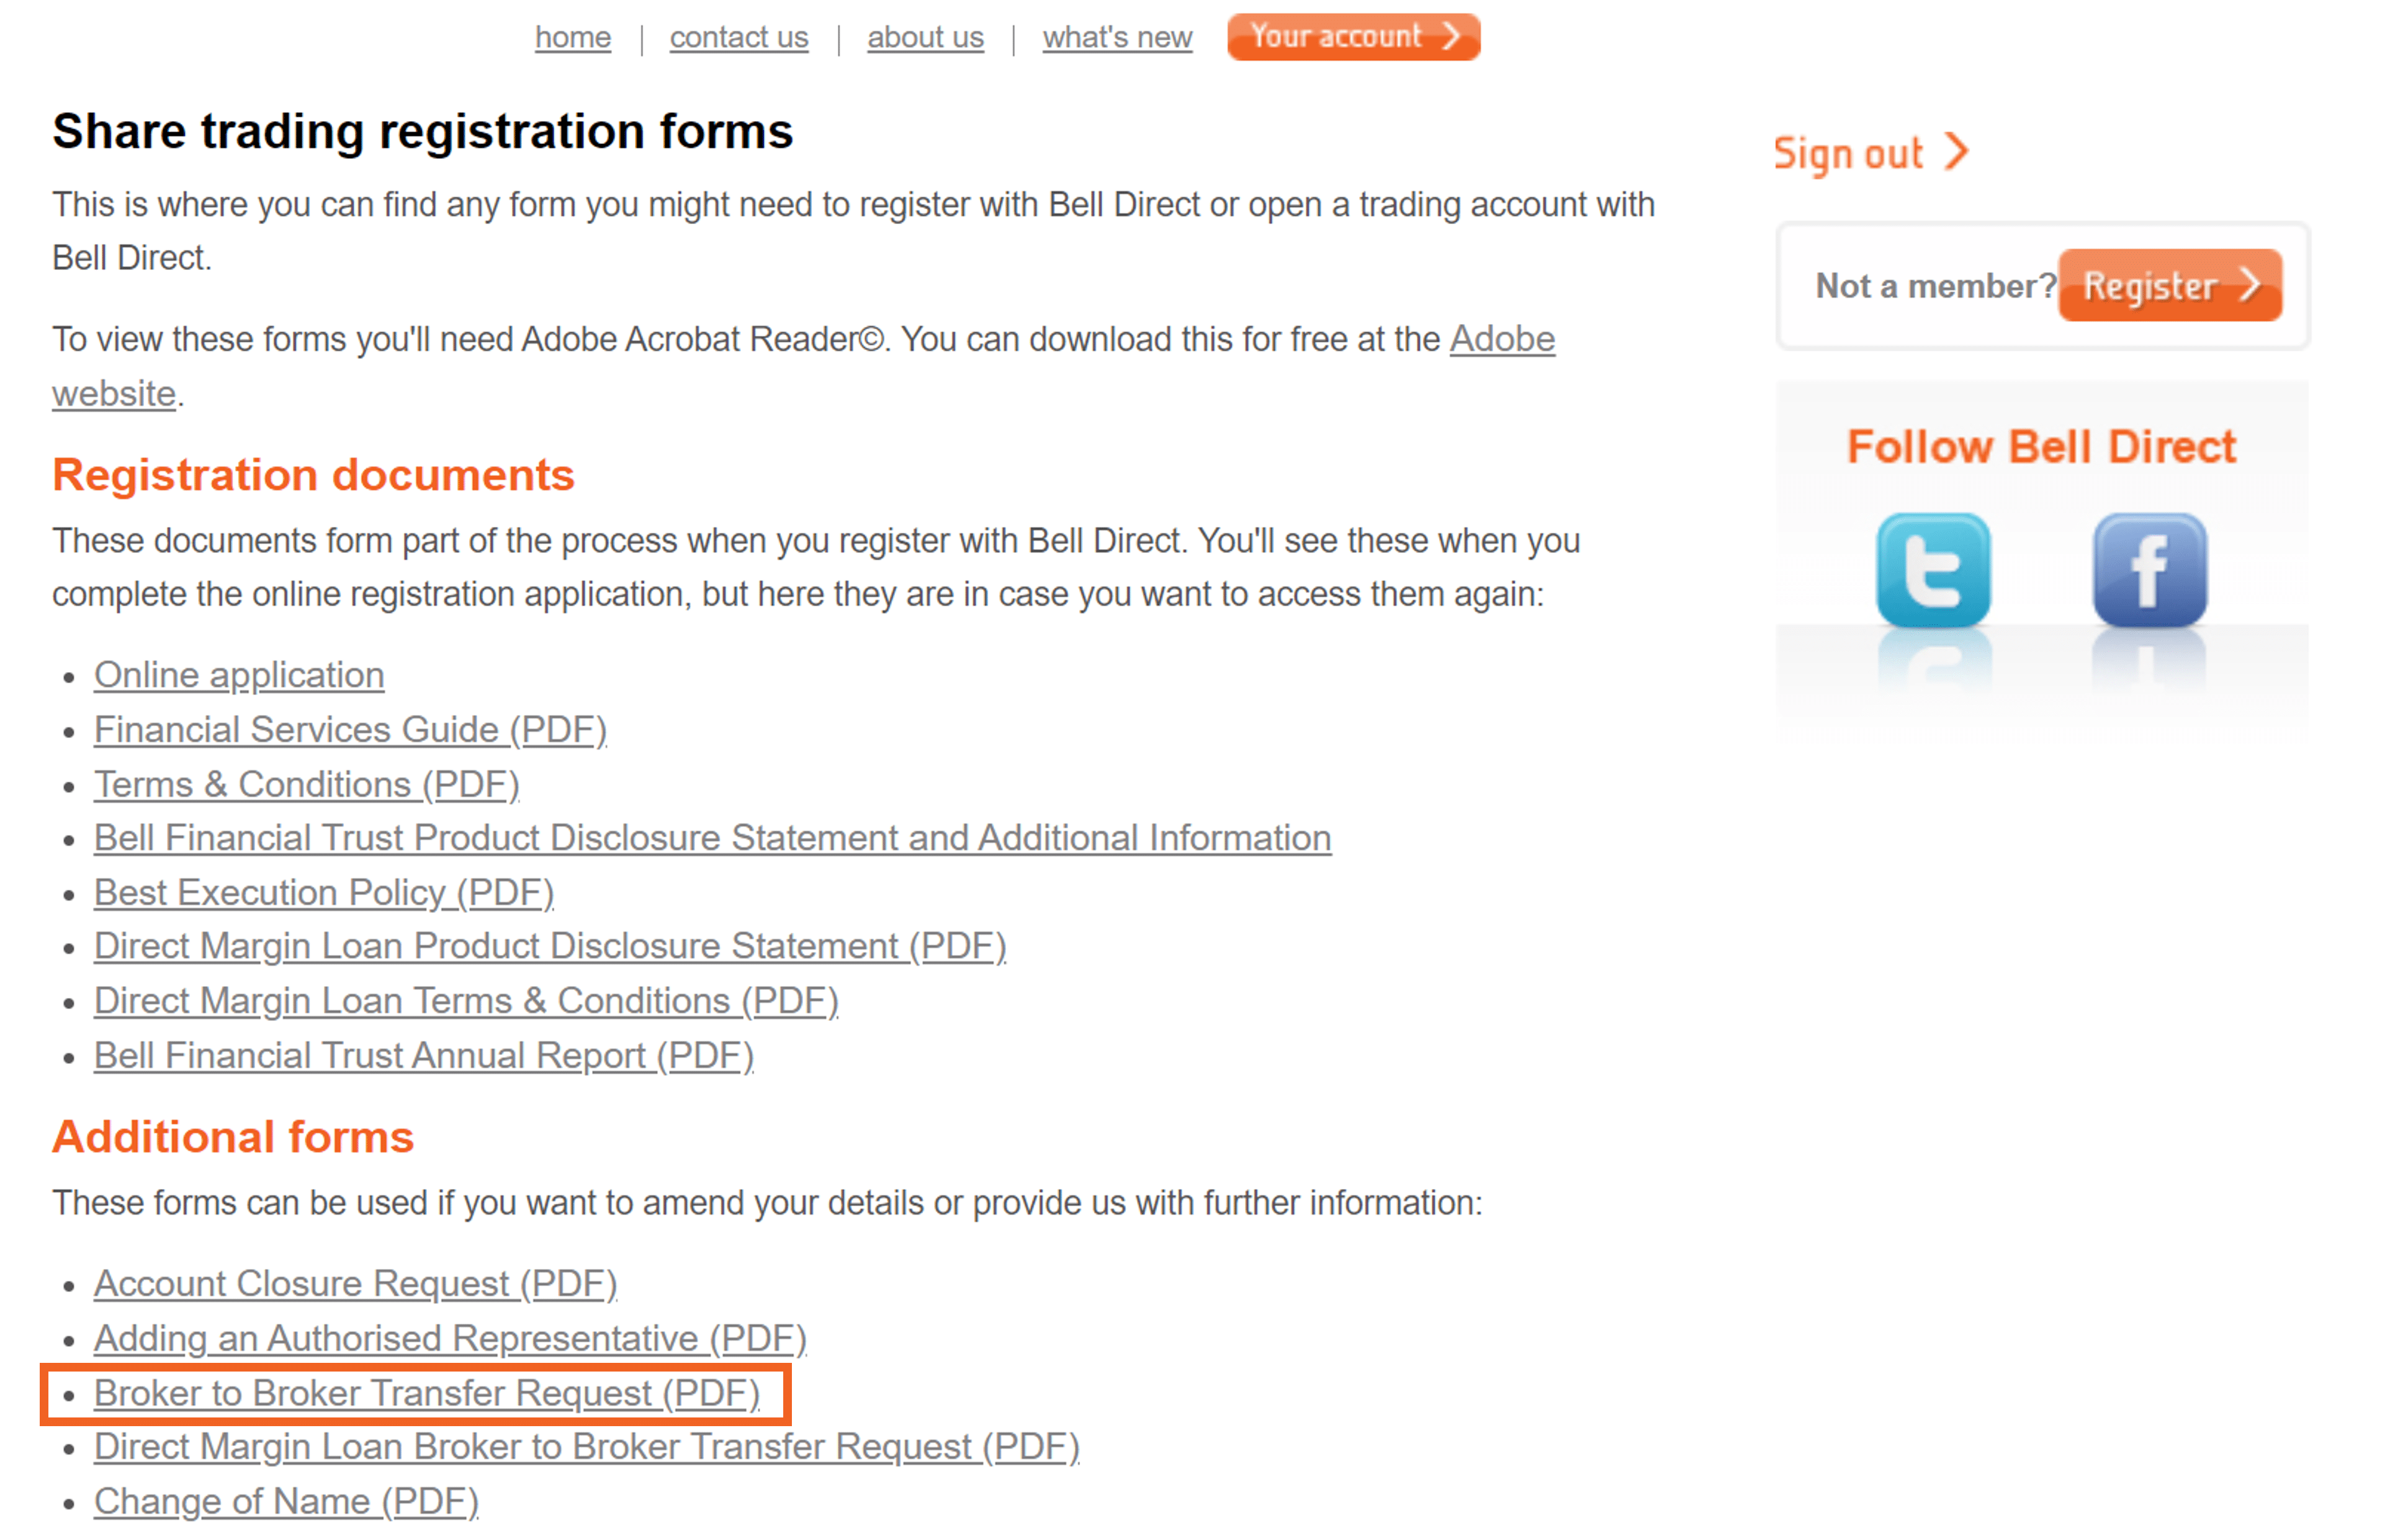Screen dimensions: 2408x1536
Task: Click the Follow Bell Direct heading
Action: click(2041, 446)
